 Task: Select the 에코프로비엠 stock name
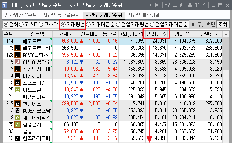36,48
